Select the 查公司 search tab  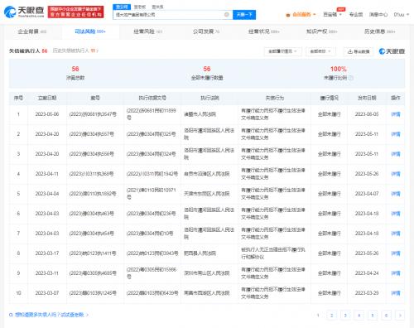122,7
